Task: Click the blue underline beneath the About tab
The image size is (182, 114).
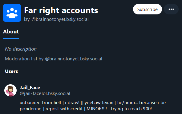Action: pyautogui.click(x=11, y=39)
